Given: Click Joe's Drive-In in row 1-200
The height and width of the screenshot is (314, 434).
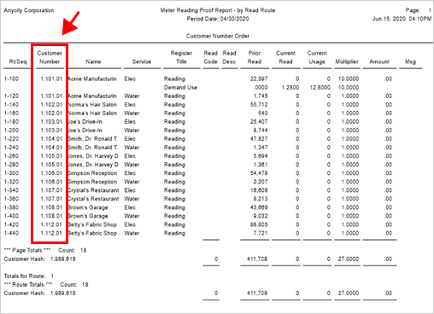Looking at the screenshot, I should [x=85, y=131].
